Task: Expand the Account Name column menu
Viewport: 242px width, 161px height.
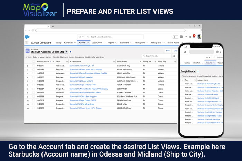Action: (114, 61)
